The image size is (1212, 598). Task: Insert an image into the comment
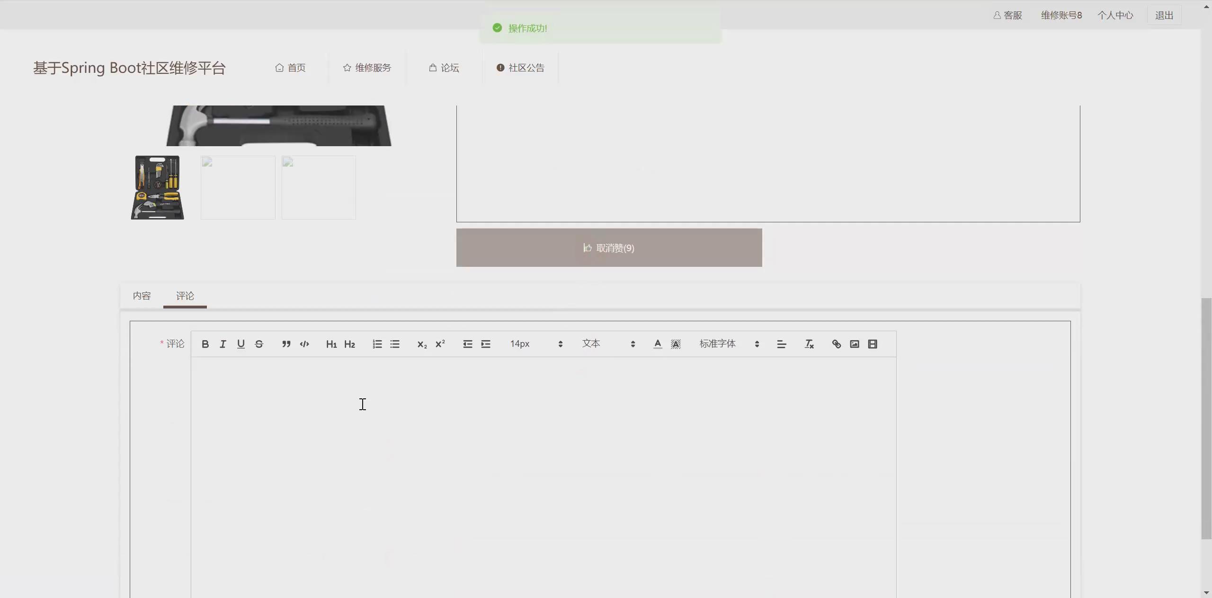pos(854,344)
